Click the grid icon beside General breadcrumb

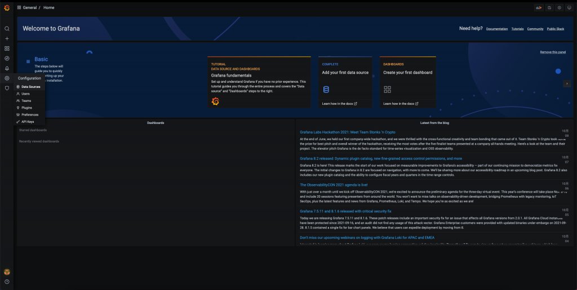click(19, 7)
